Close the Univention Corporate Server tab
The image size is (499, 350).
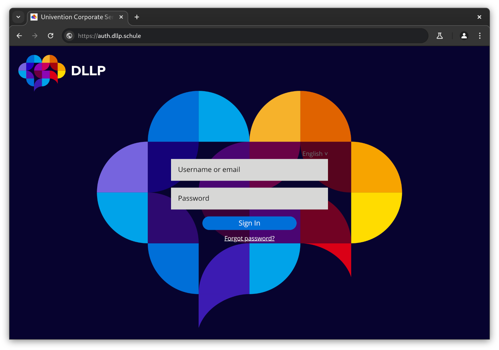click(x=121, y=17)
